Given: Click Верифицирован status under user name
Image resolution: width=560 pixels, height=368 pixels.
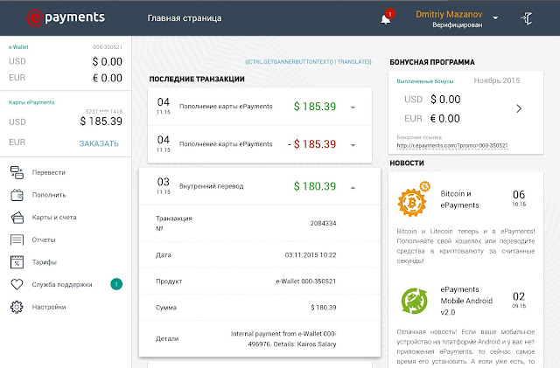Looking at the screenshot, I should [457, 25].
